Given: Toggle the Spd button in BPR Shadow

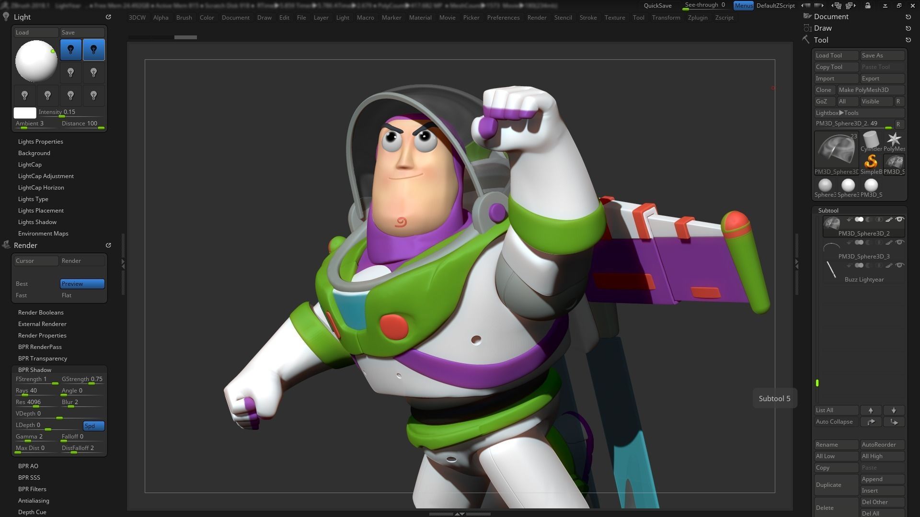Looking at the screenshot, I should point(93,426).
